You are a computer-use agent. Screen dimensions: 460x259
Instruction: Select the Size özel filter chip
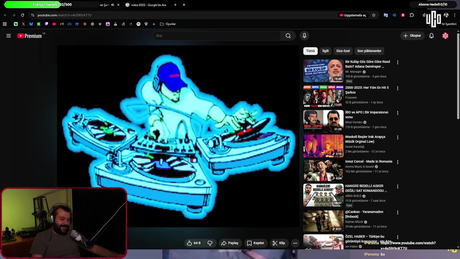pyautogui.click(x=343, y=51)
